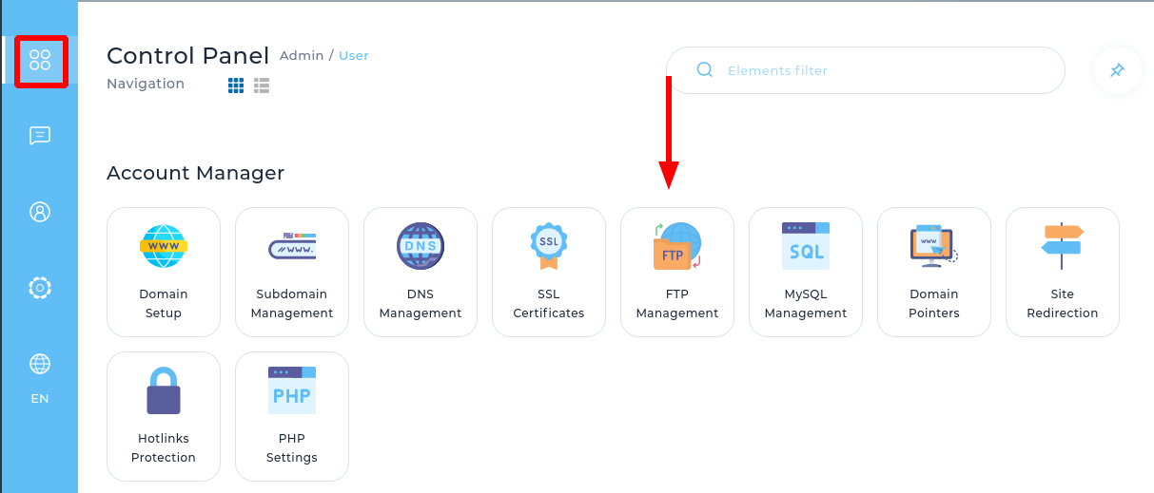Click the Account Manager section heading
The width and height of the screenshot is (1154, 493).
pyautogui.click(x=196, y=173)
